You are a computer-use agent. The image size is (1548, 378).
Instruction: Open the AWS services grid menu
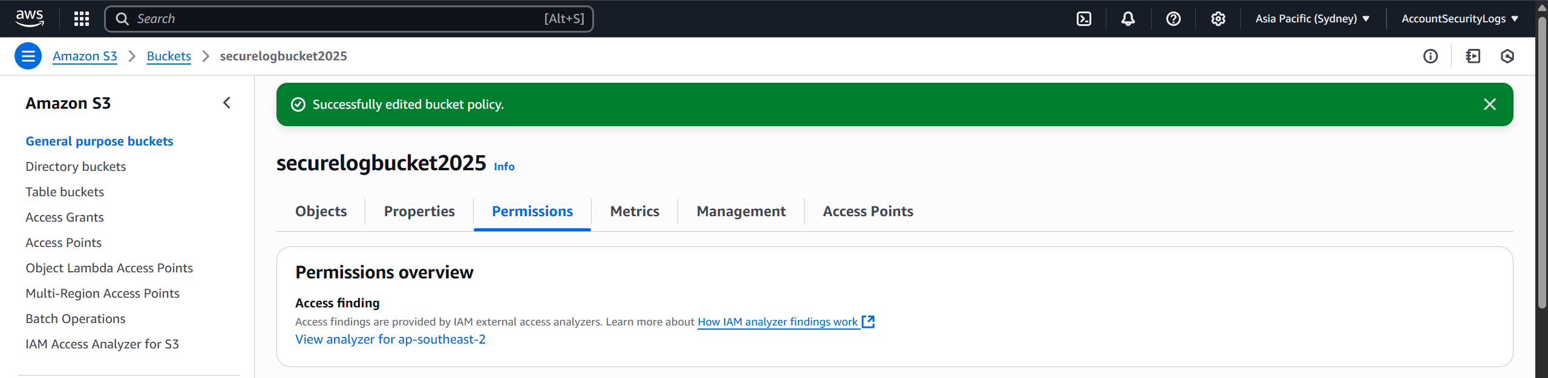[x=82, y=19]
